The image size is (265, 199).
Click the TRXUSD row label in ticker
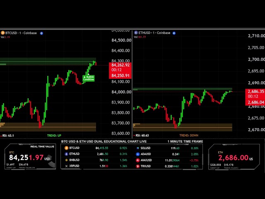(x=146, y=166)
